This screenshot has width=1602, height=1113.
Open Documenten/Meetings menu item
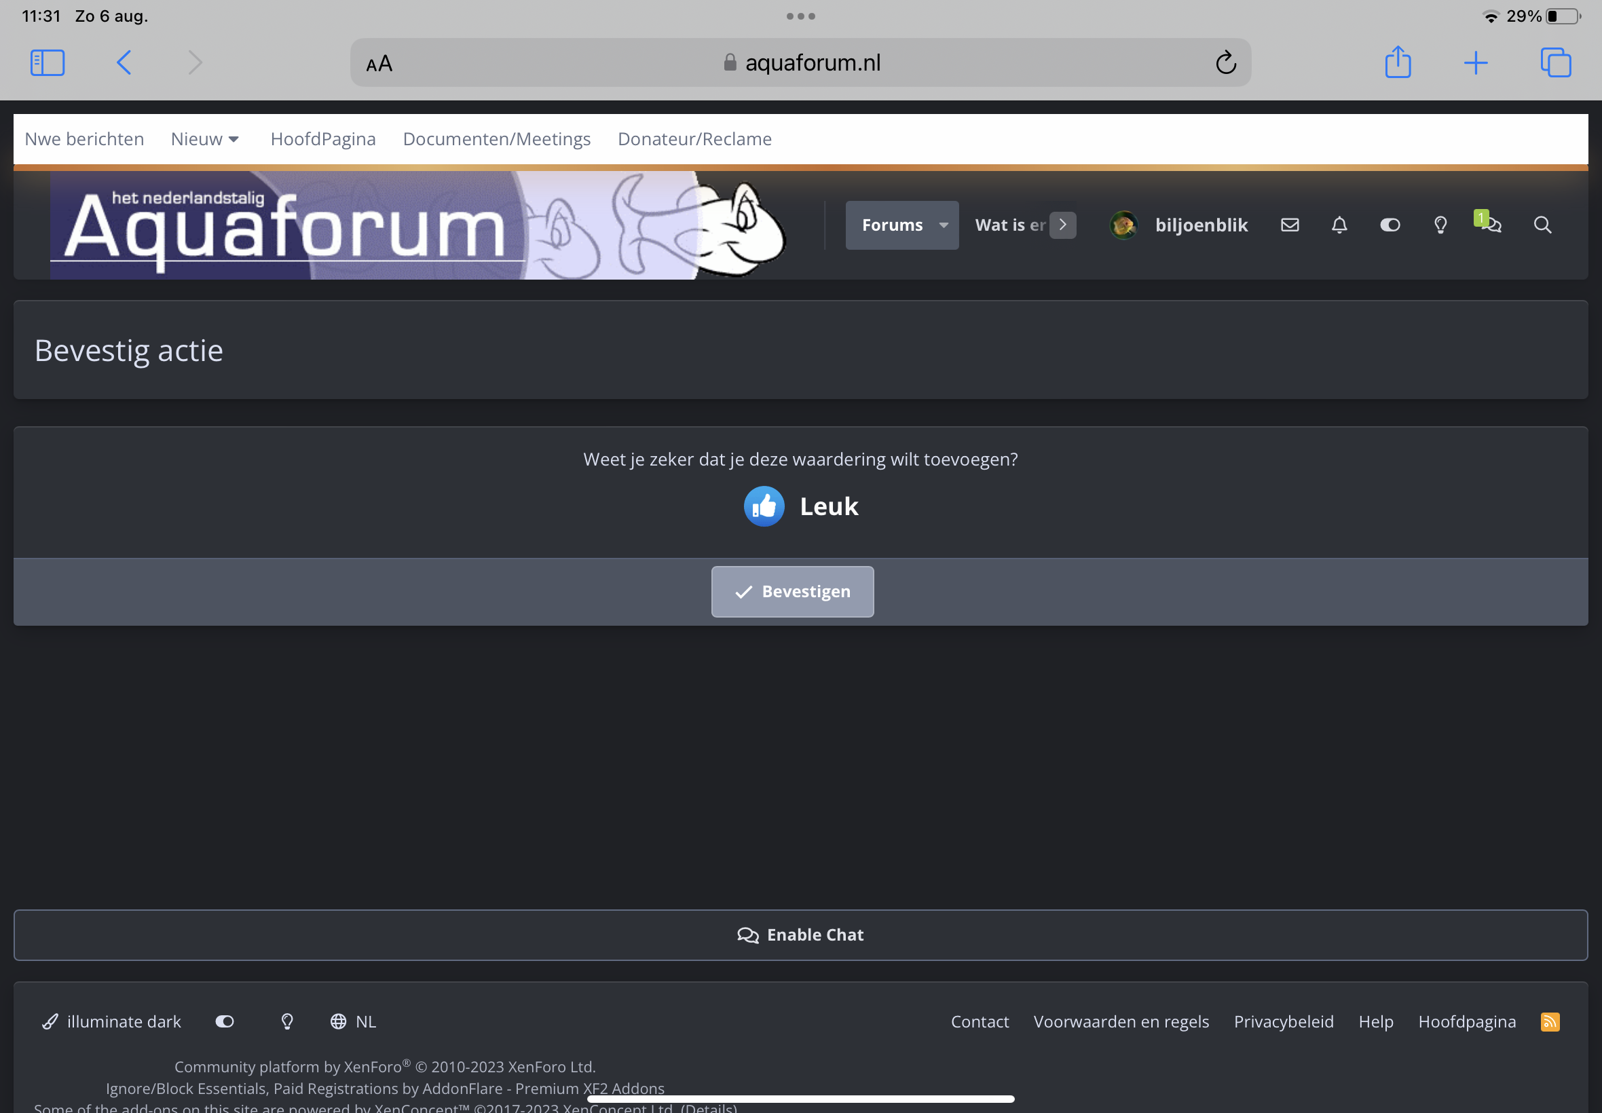coord(497,138)
